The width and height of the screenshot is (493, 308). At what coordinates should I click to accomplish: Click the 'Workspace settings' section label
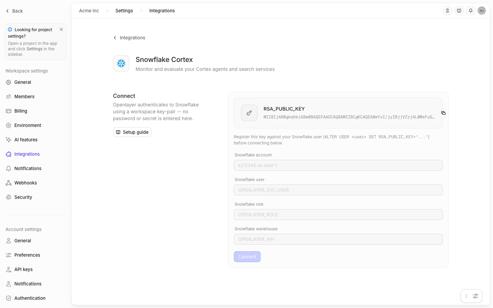click(x=27, y=71)
